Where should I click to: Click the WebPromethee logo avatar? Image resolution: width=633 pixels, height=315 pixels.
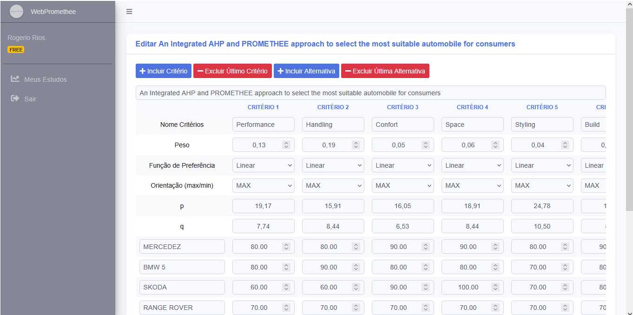16,12
